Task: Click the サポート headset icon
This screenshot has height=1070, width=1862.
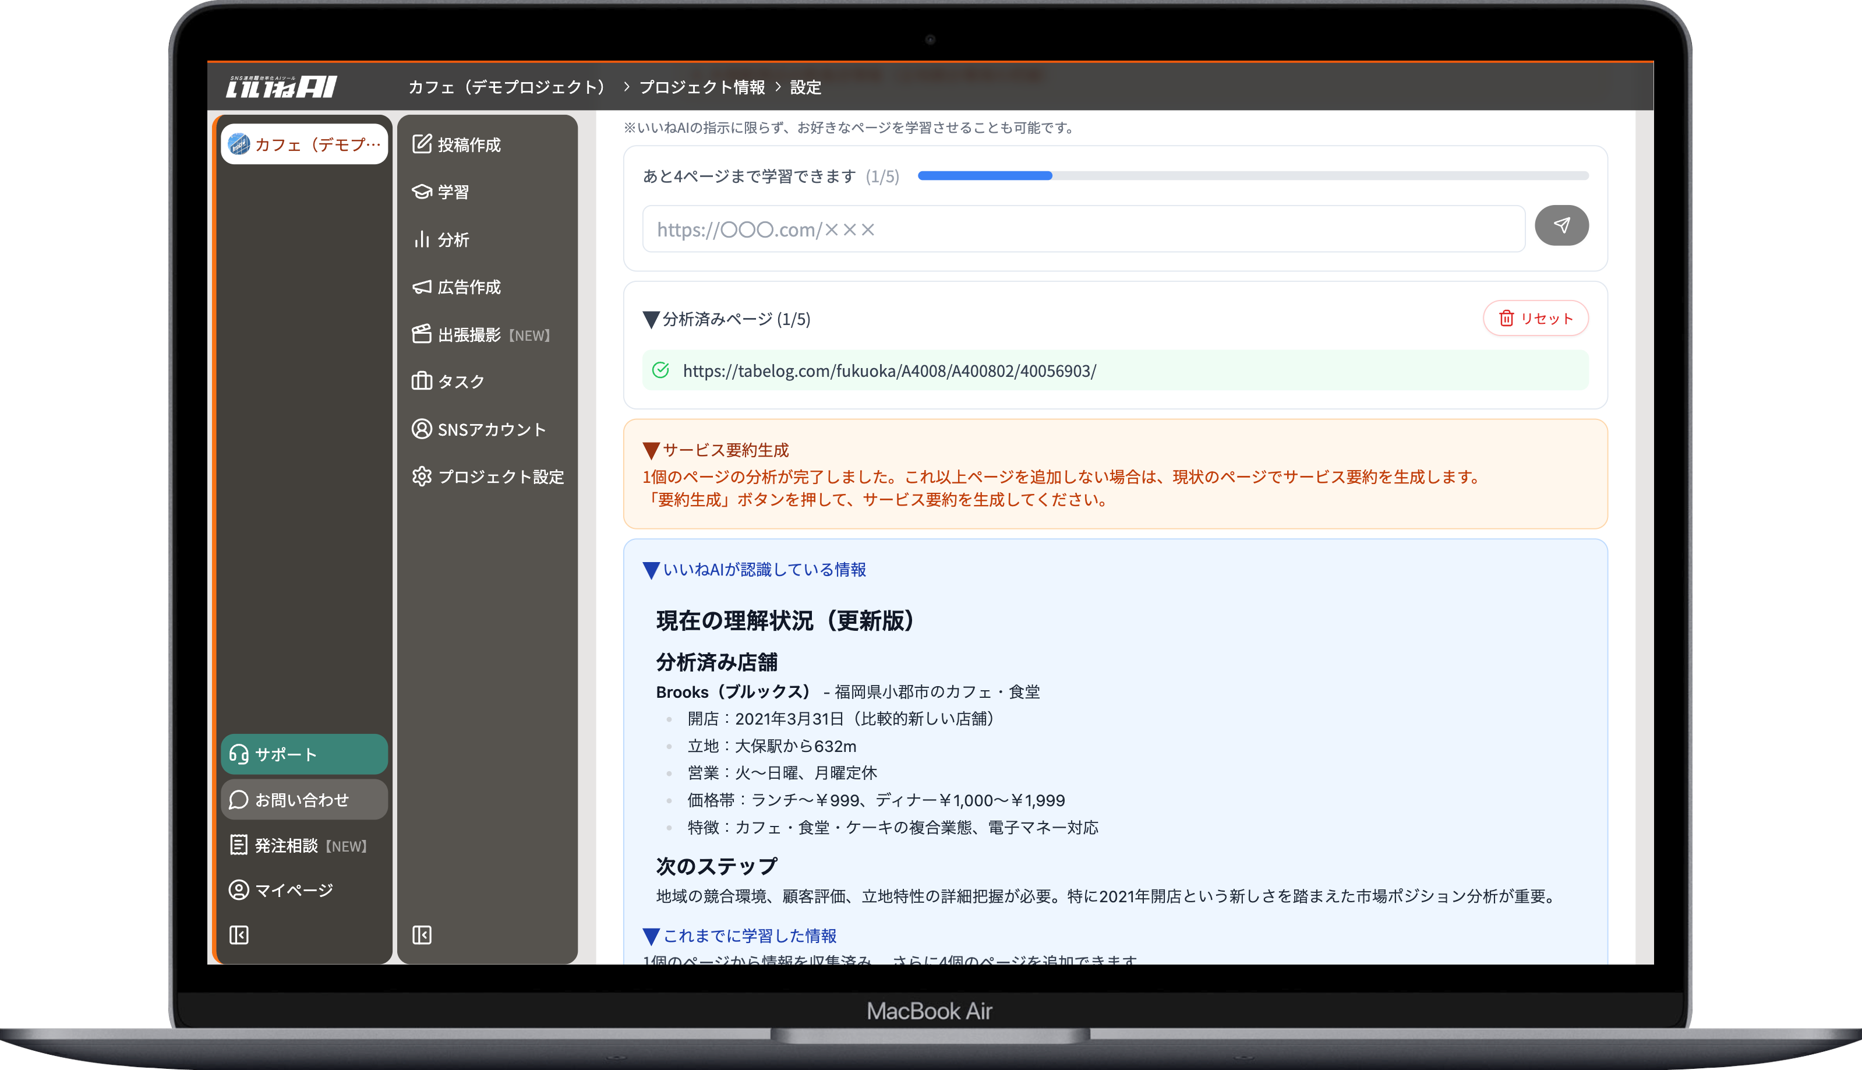Action: 239,754
